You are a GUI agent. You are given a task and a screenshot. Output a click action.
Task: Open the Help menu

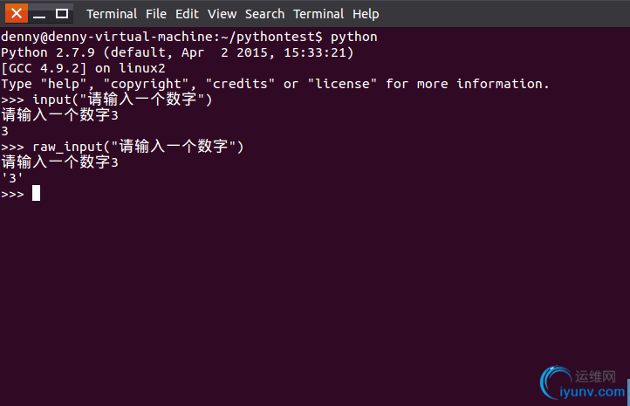(x=366, y=14)
